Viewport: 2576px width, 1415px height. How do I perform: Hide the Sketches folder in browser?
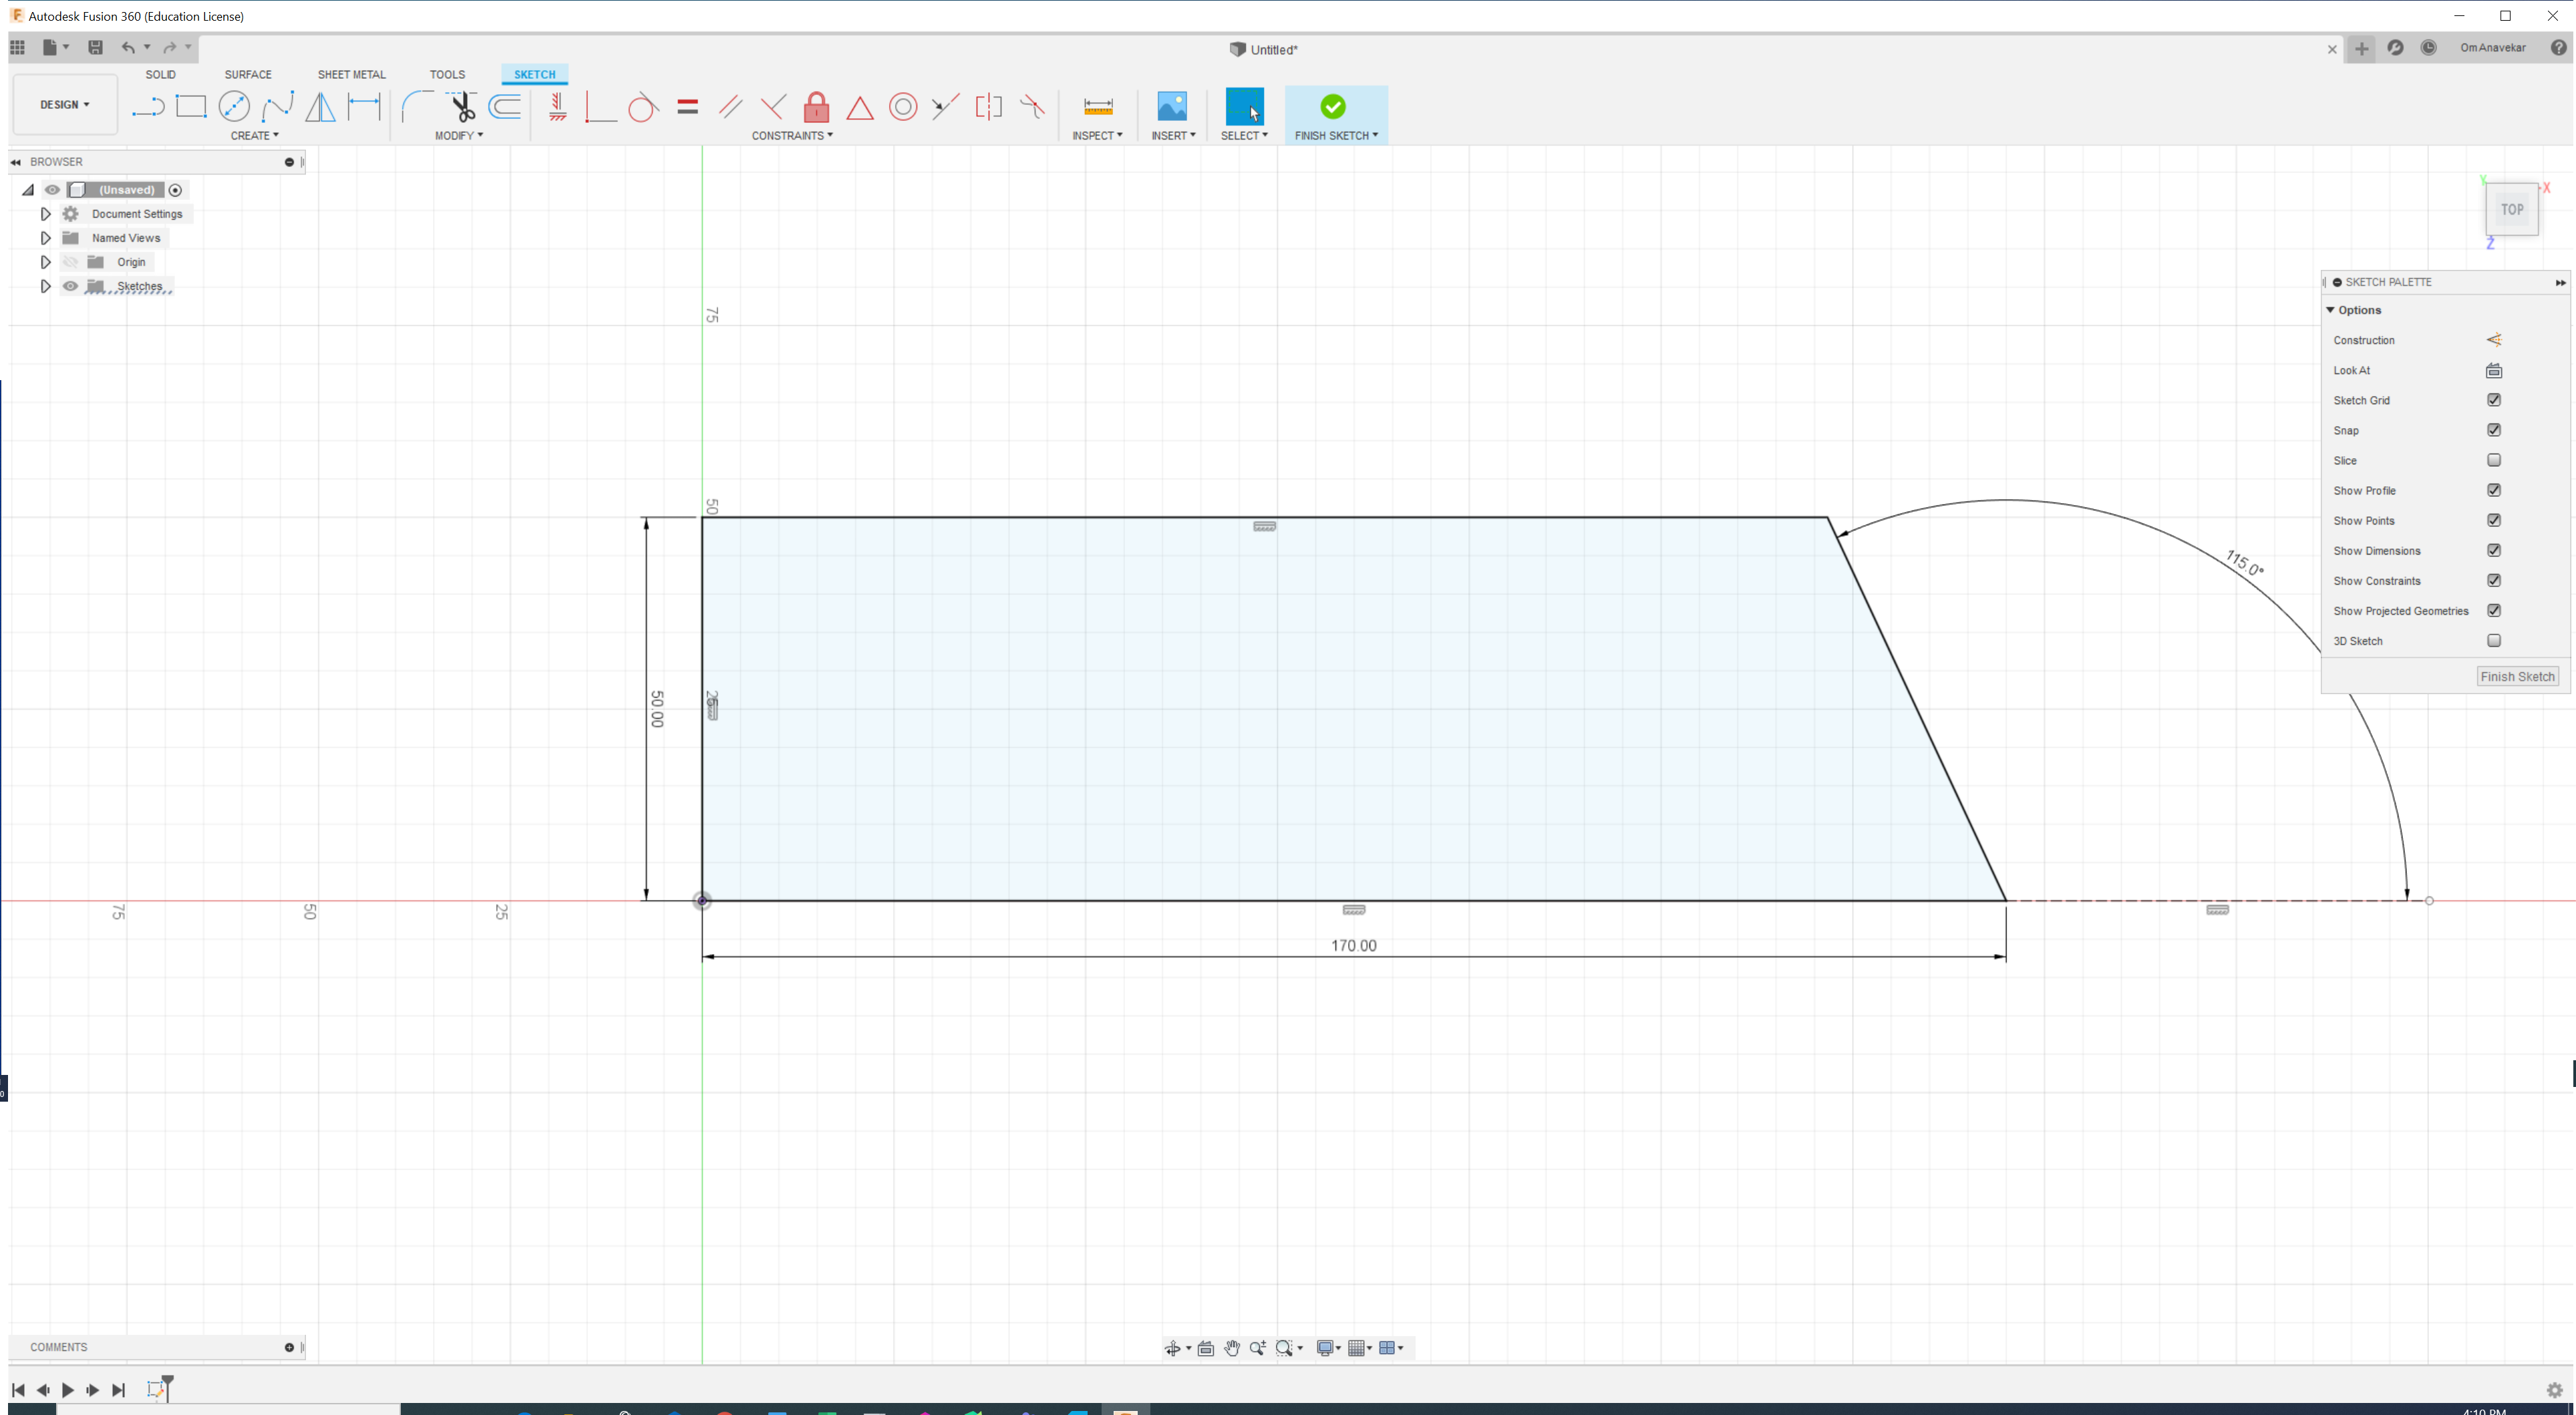(70, 286)
